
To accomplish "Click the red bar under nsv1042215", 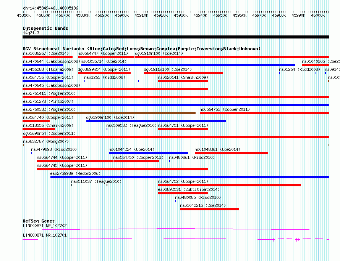I will click(209, 209).
